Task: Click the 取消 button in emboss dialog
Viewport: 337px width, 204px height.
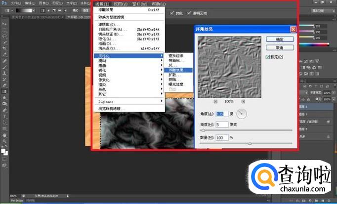Action: 279,48
